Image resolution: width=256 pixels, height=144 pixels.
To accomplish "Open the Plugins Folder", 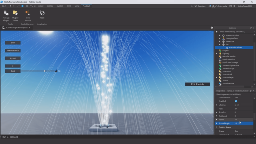I will pos(15,16).
